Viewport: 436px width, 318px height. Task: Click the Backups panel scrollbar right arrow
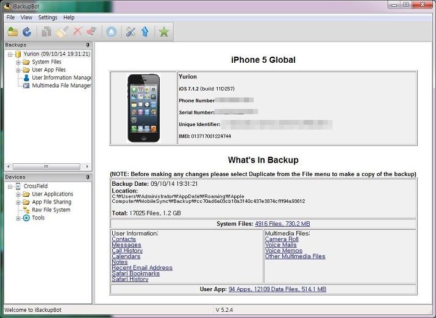pos(87,166)
